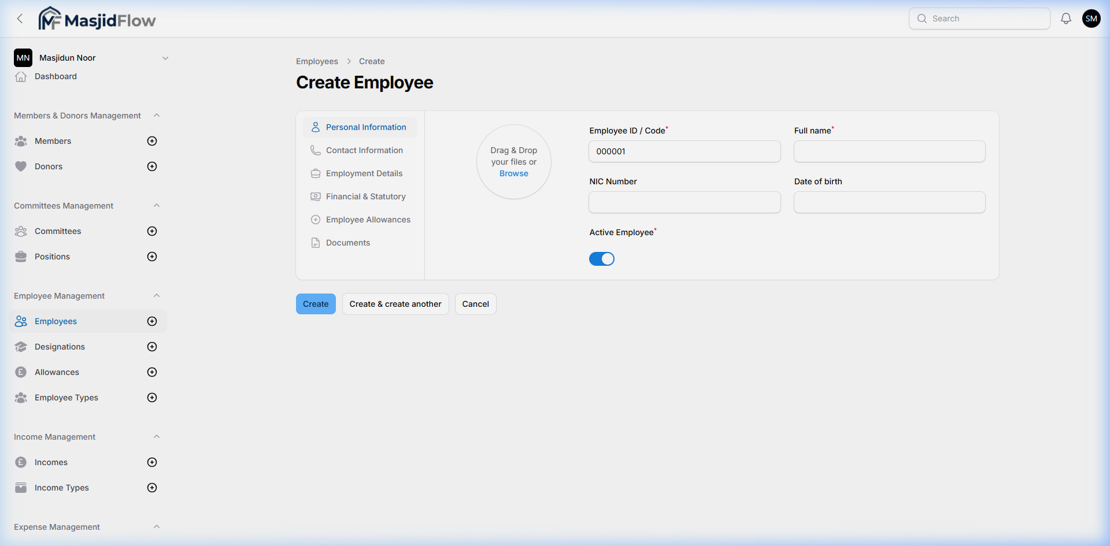Switch to the Contact Information tab
The width and height of the screenshot is (1110, 546).
[364, 150]
